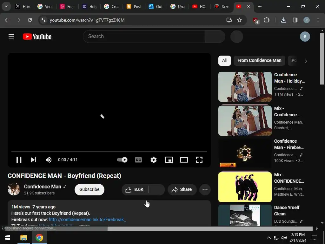This screenshot has height=244, width=325.
Task: Select the From Confidence Man chip
Action: 259,61
